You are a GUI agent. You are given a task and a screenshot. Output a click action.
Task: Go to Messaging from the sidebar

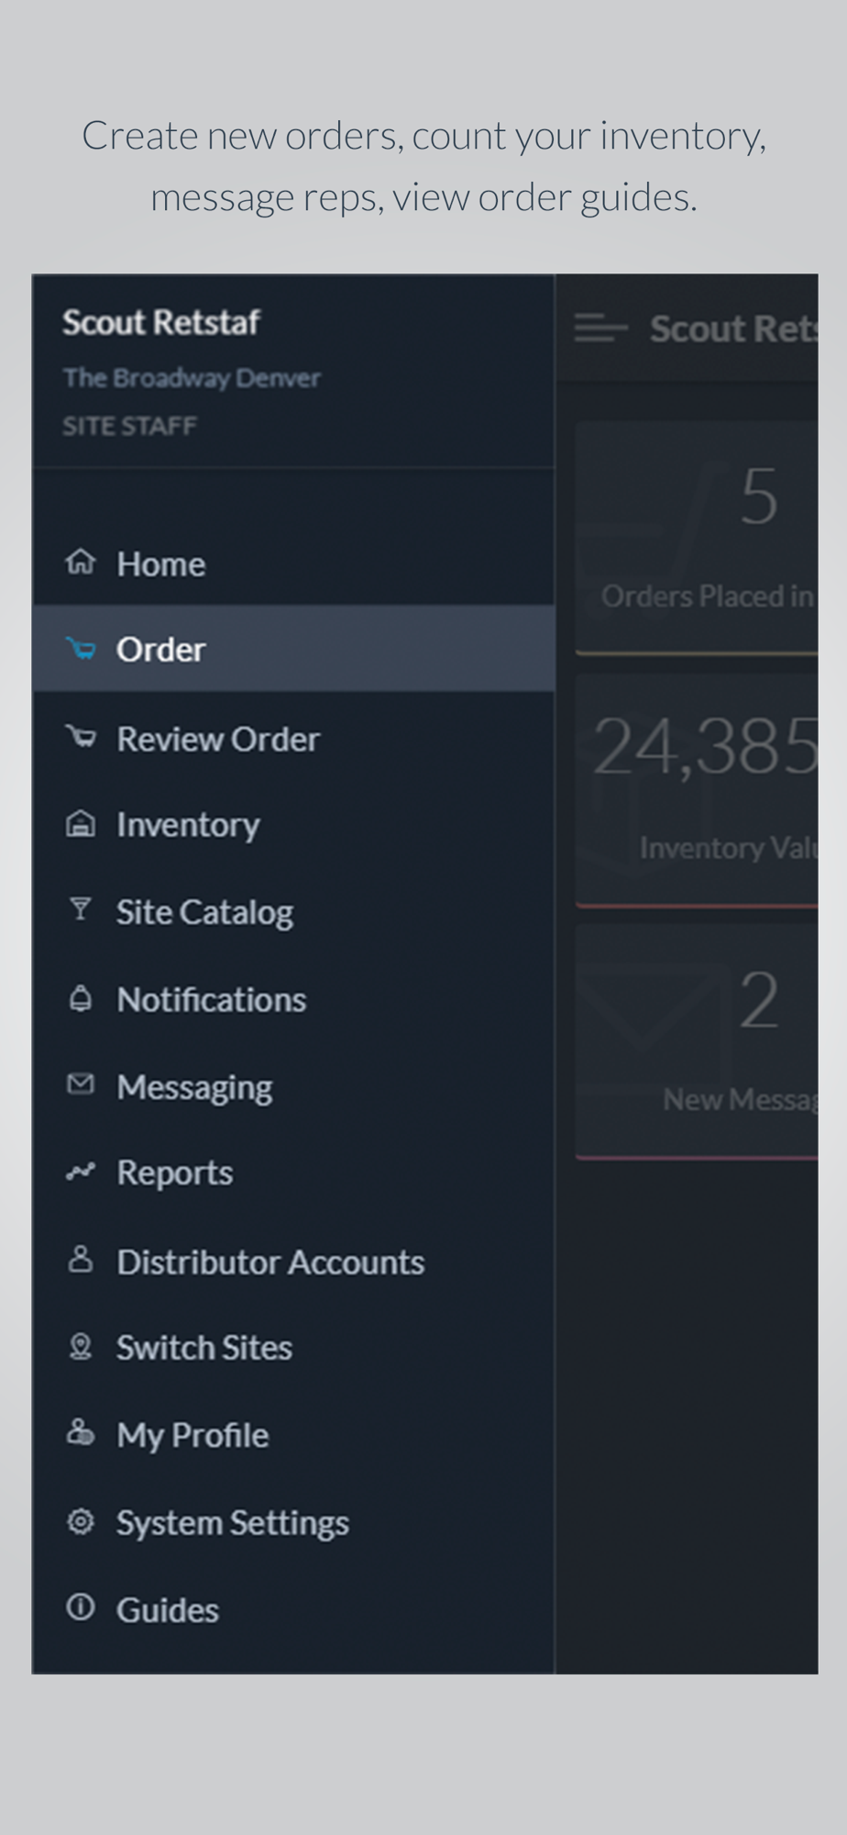point(293,1086)
